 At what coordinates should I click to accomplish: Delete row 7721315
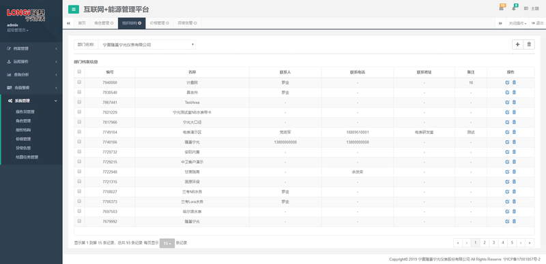515,182
